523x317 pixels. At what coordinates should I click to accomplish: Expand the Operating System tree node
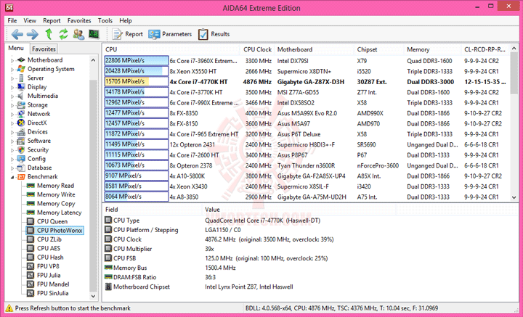[12, 70]
